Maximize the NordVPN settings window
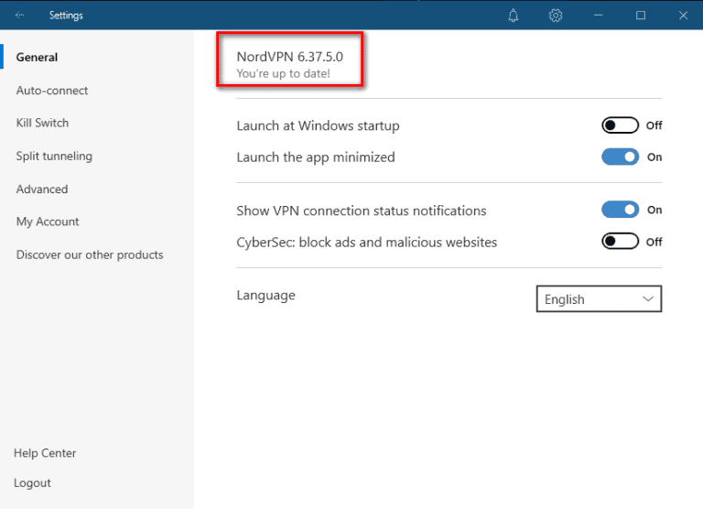Screen dimensions: 703x509 pos(641,16)
